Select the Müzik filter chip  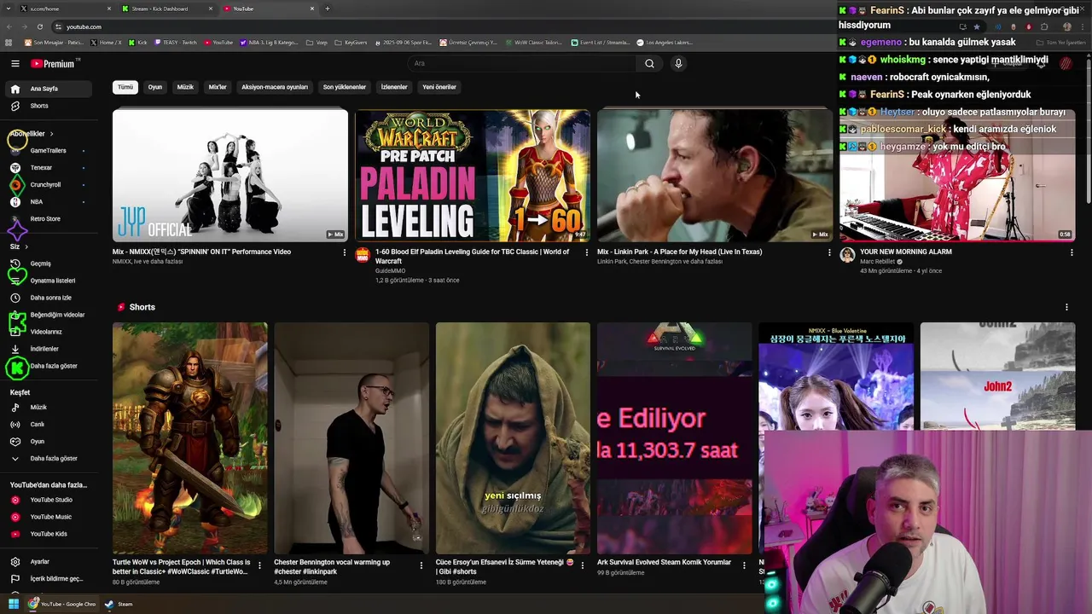click(185, 87)
